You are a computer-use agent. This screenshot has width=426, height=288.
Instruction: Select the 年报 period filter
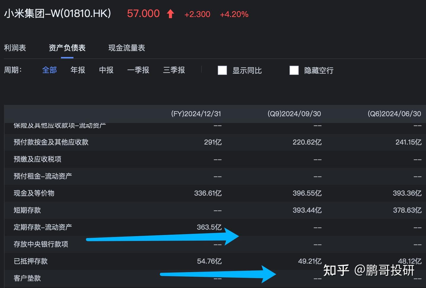click(x=78, y=70)
